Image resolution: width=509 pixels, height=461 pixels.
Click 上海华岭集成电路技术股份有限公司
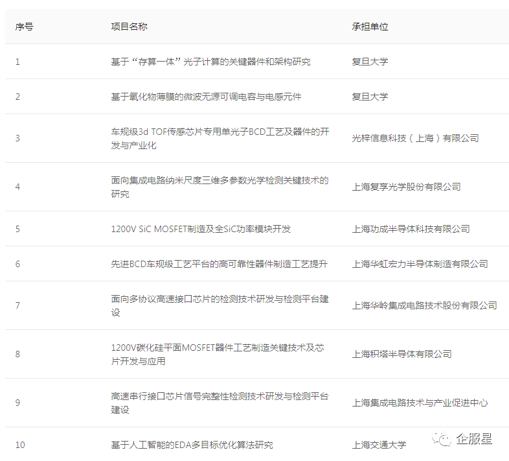[425, 305]
